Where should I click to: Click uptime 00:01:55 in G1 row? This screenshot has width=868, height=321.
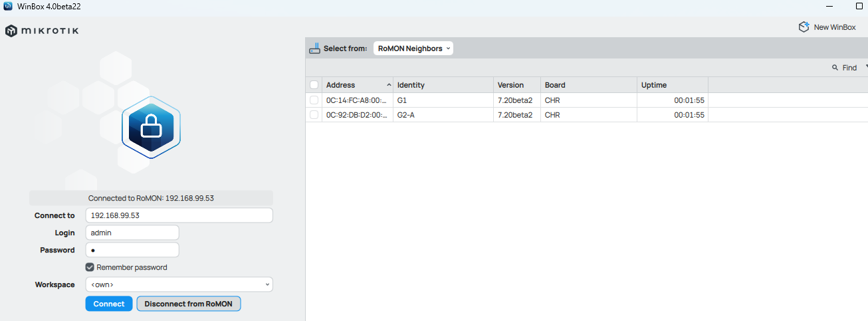pyautogui.click(x=673, y=100)
